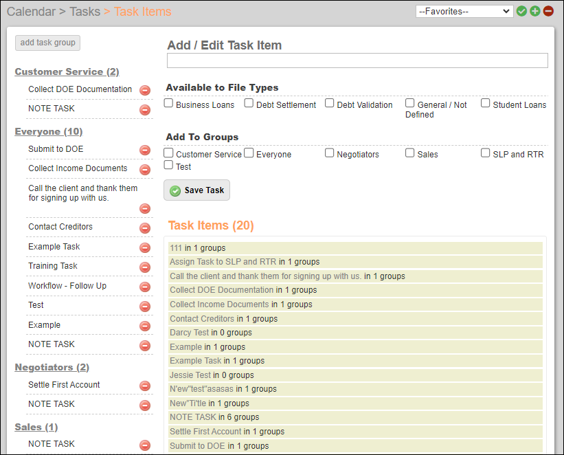Select NOTE TASK in 6 groups item
Image resolution: width=564 pixels, height=455 pixels.
tap(355, 417)
